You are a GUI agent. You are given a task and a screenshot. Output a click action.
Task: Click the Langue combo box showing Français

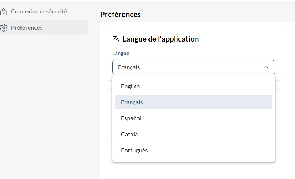186,67
